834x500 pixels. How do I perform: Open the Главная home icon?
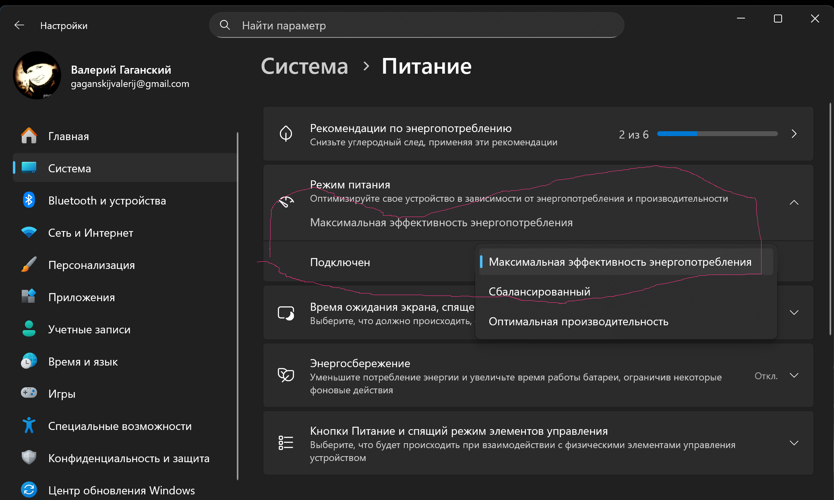pyautogui.click(x=29, y=136)
